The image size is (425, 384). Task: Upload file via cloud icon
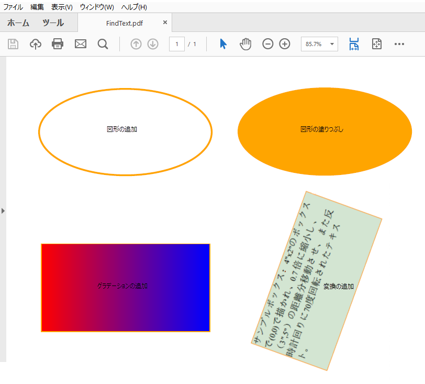click(x=36, y=44)
